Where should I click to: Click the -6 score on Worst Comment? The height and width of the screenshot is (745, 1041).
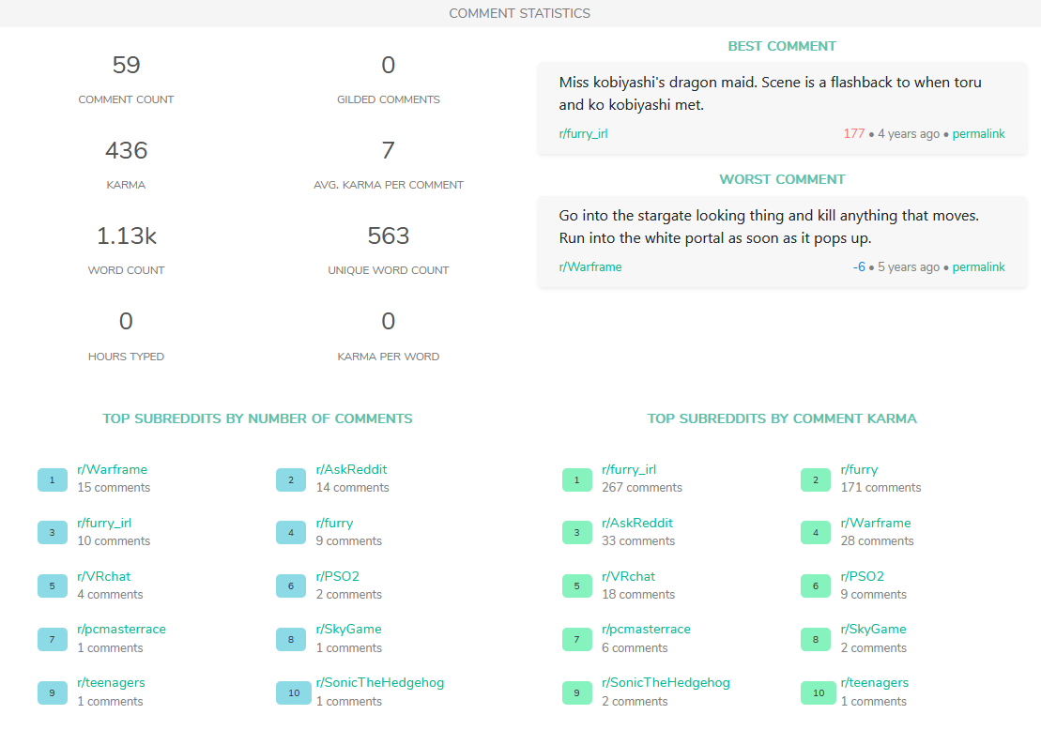[x=859, y=266]
